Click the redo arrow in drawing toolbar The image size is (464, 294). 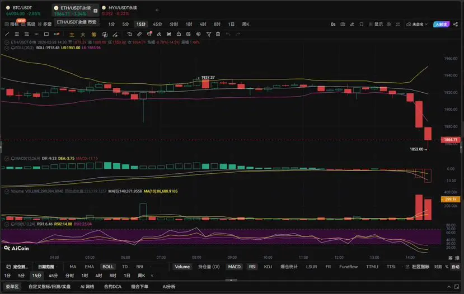tap(238, 34)
